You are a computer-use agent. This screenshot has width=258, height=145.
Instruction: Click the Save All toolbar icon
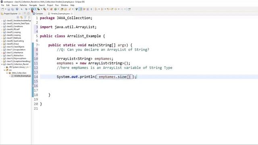click(x=12, y=9)
